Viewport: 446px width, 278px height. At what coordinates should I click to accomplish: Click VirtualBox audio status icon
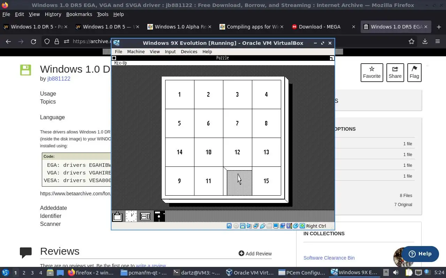pos(249,226)
